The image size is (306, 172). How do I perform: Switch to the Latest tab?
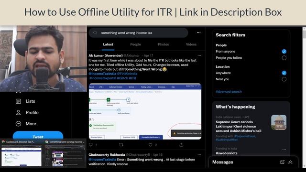[x=108, y=44]
